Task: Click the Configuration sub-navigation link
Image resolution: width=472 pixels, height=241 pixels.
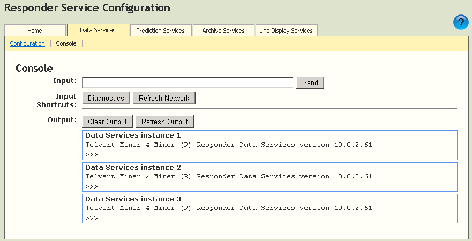Action: click(x=27, y=43)
